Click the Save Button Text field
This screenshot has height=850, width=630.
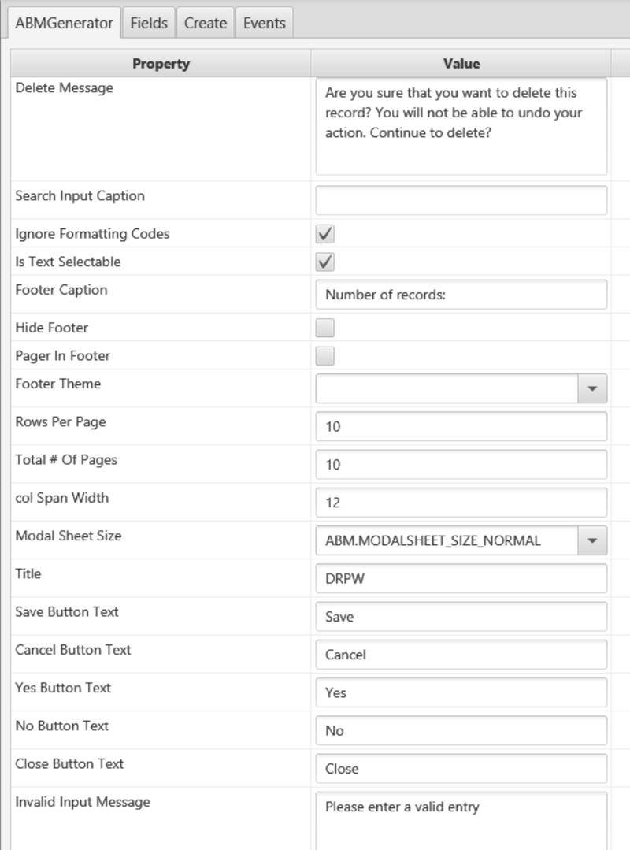[461, 616]
